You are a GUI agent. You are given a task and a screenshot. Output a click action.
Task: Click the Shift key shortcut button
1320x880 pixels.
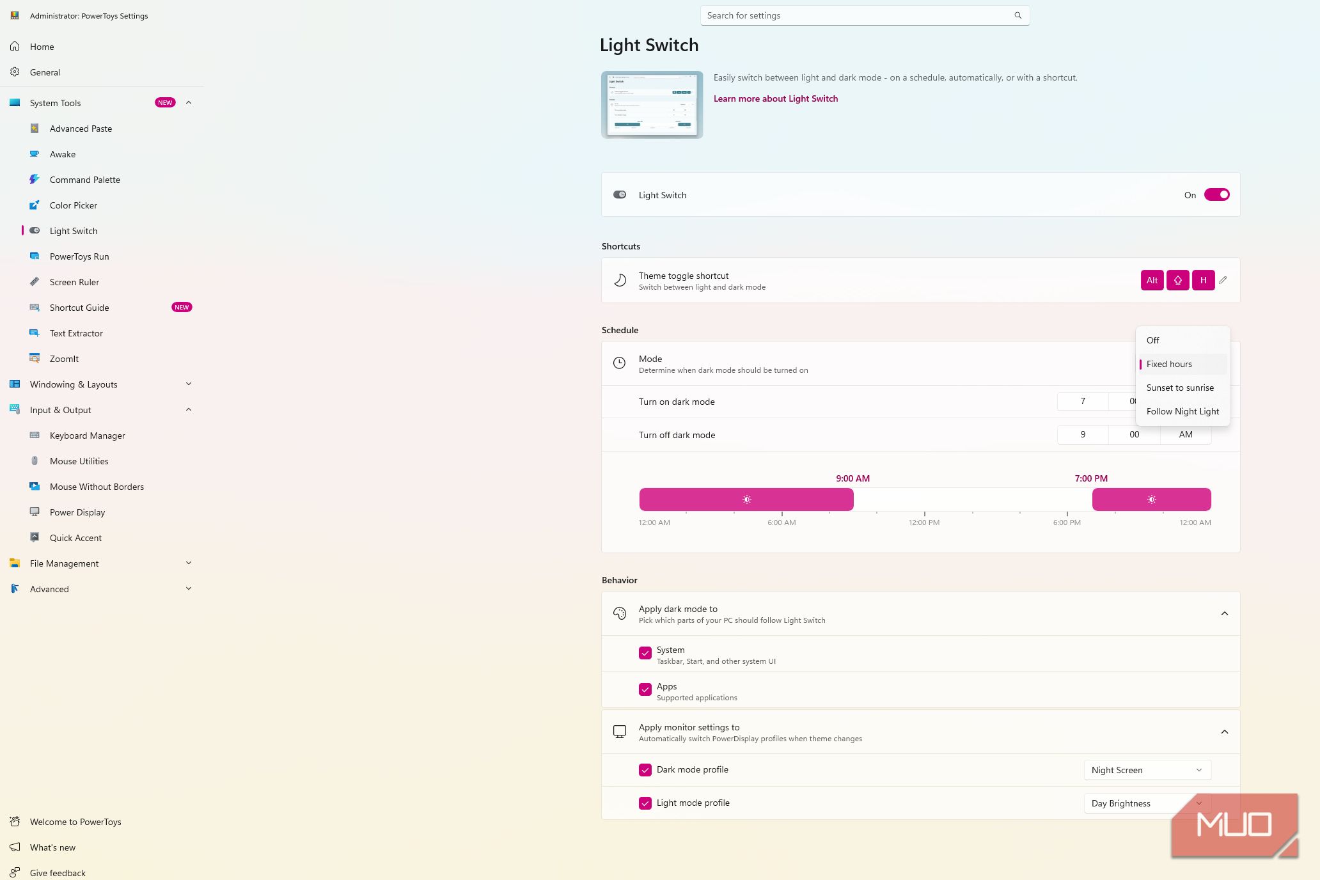tap(1177, 280)
